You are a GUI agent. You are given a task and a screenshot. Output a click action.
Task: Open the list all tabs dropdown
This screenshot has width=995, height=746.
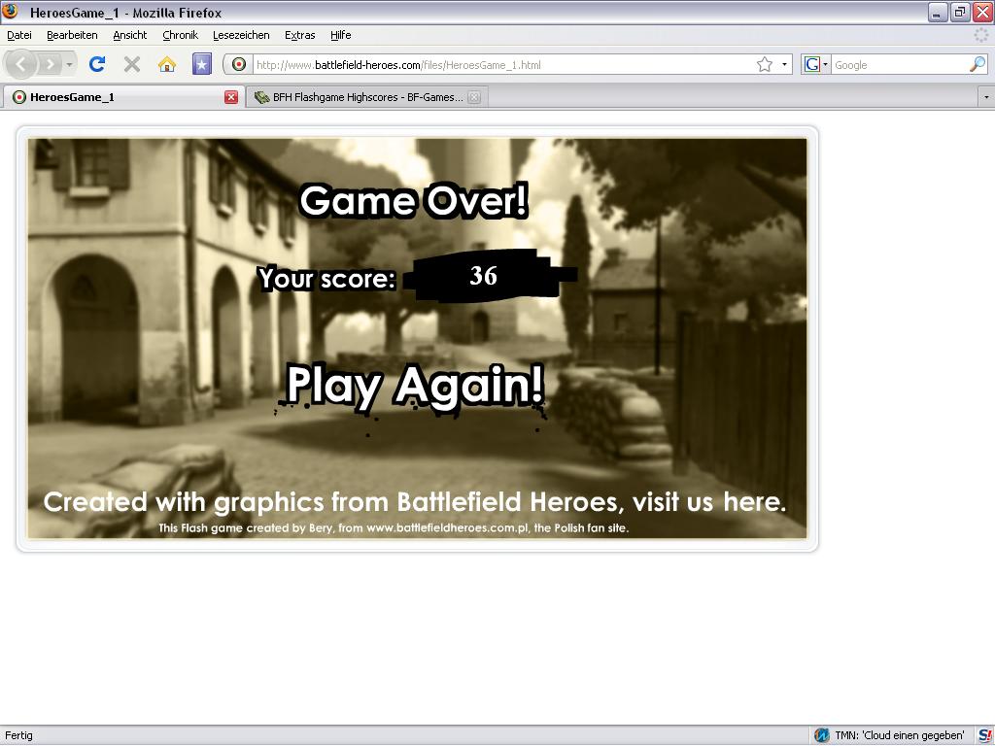(x=985, y=97)
